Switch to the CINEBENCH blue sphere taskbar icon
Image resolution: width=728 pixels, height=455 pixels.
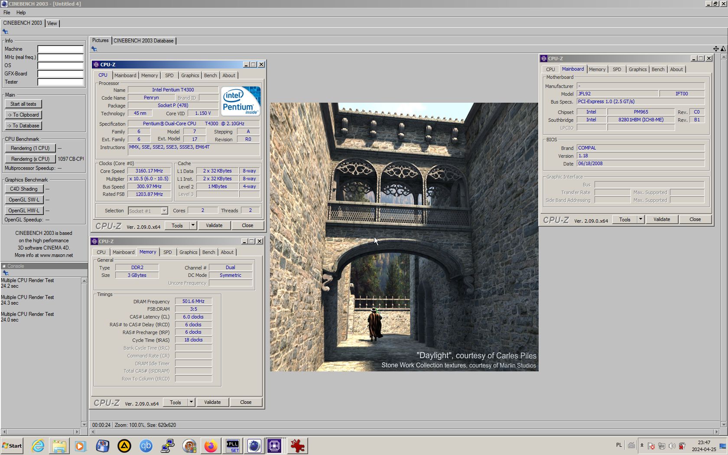pyautogui.click(x=254, y=445)
